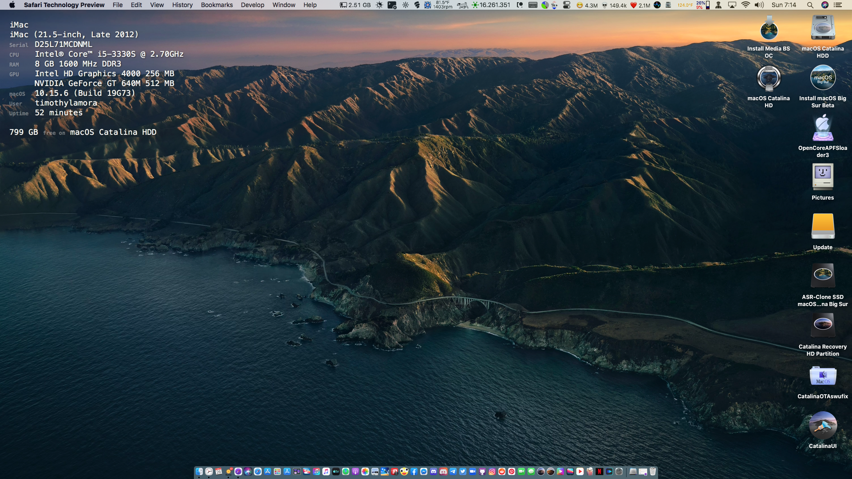Select OpenCoreAPFSloader3 desktop icon
The height and width of the screenshot is (479, 852).
(x=823, y=136)
